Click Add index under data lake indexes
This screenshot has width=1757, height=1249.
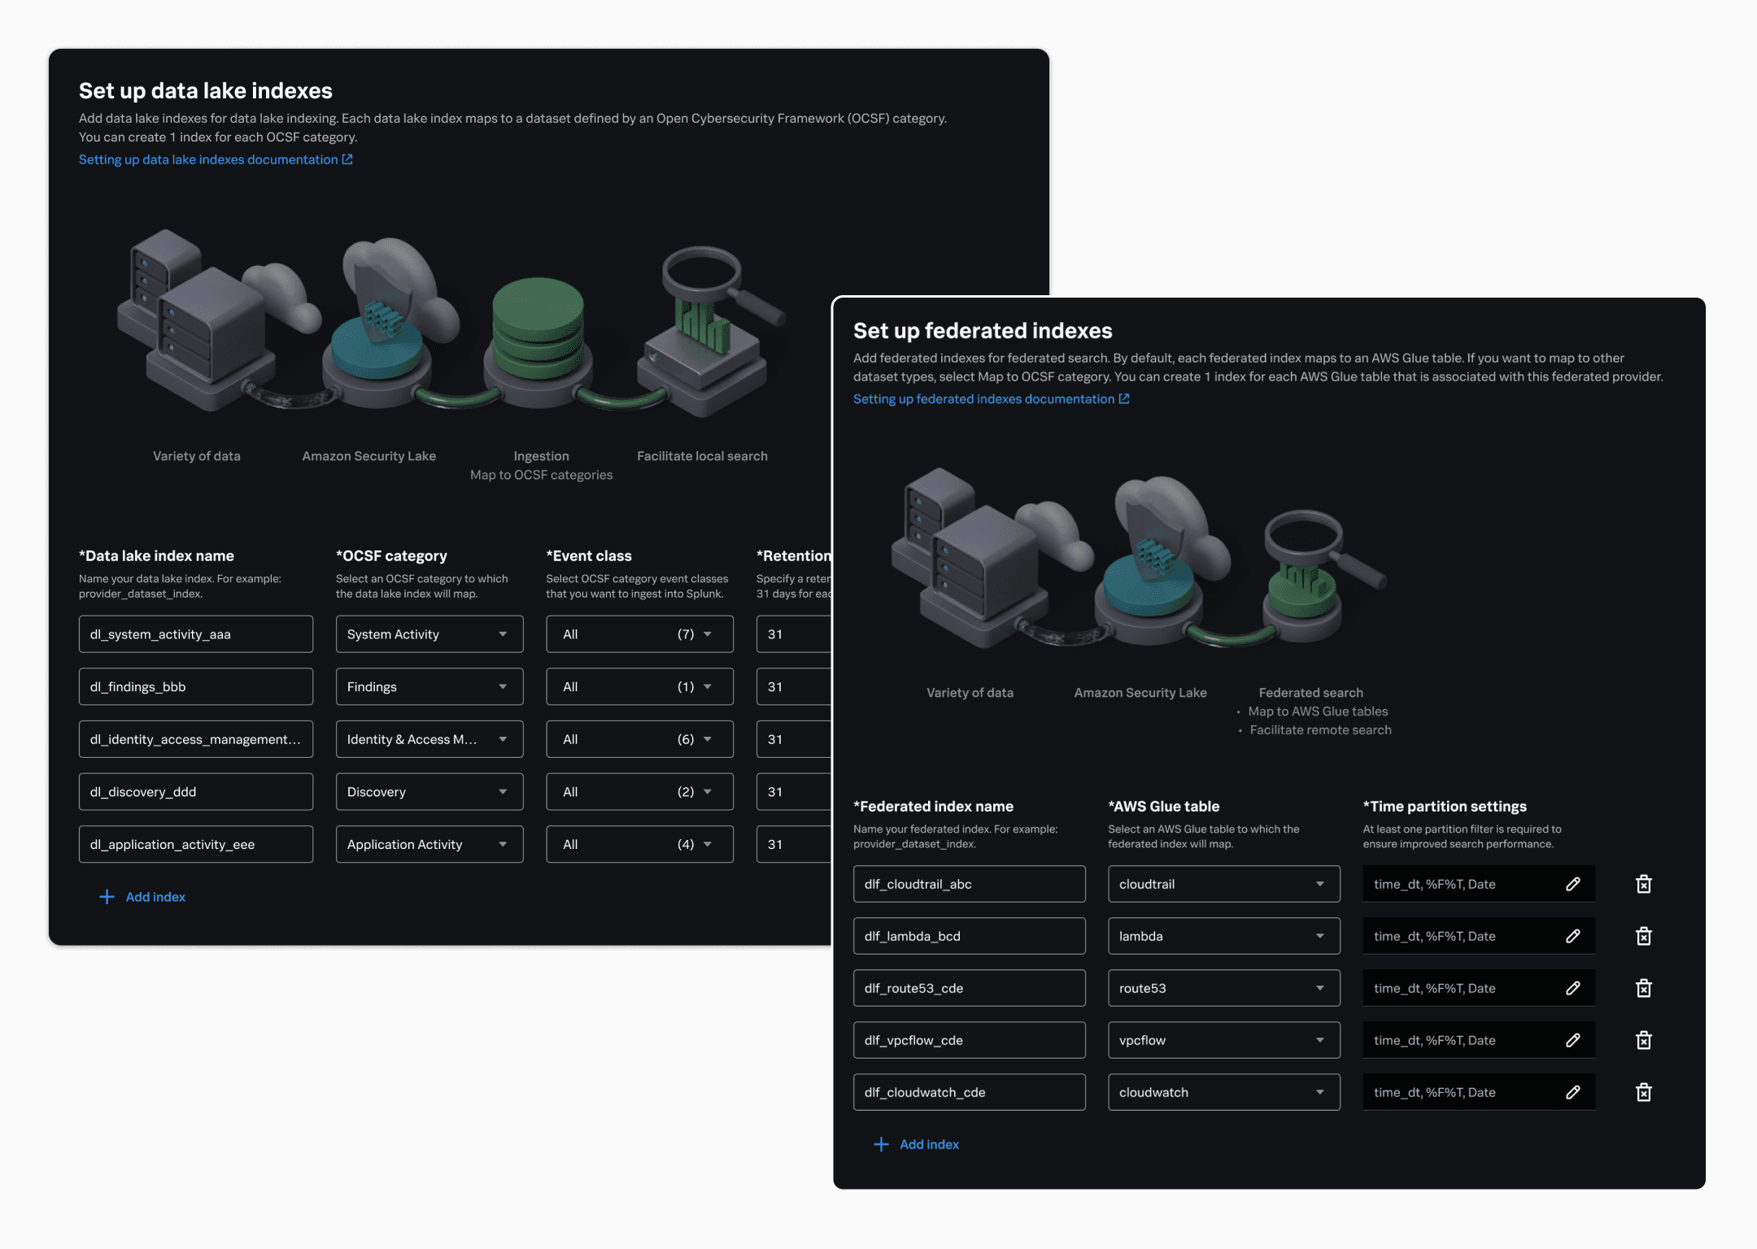[143, 897]
